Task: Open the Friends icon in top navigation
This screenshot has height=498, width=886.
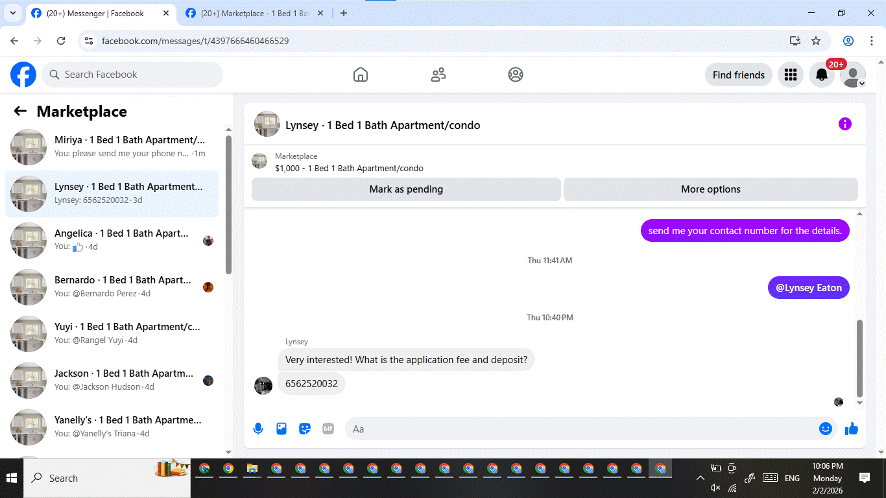Action: click(x=438, y=75)
